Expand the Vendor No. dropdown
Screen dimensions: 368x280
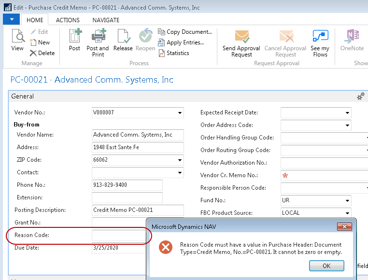coord(180,113)
